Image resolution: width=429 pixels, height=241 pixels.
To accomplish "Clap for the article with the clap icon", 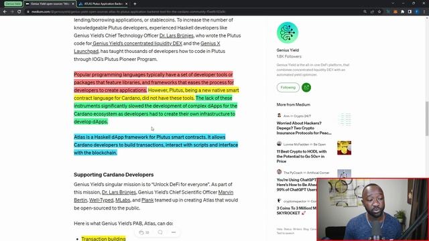I will pyautogui.click(x=141, y=232).
